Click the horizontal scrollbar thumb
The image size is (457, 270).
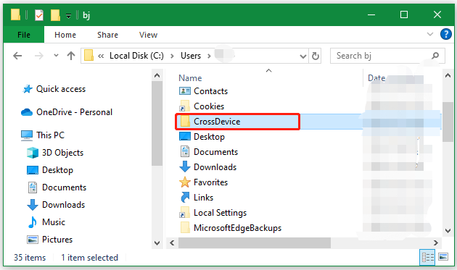(x=255, y=243)
